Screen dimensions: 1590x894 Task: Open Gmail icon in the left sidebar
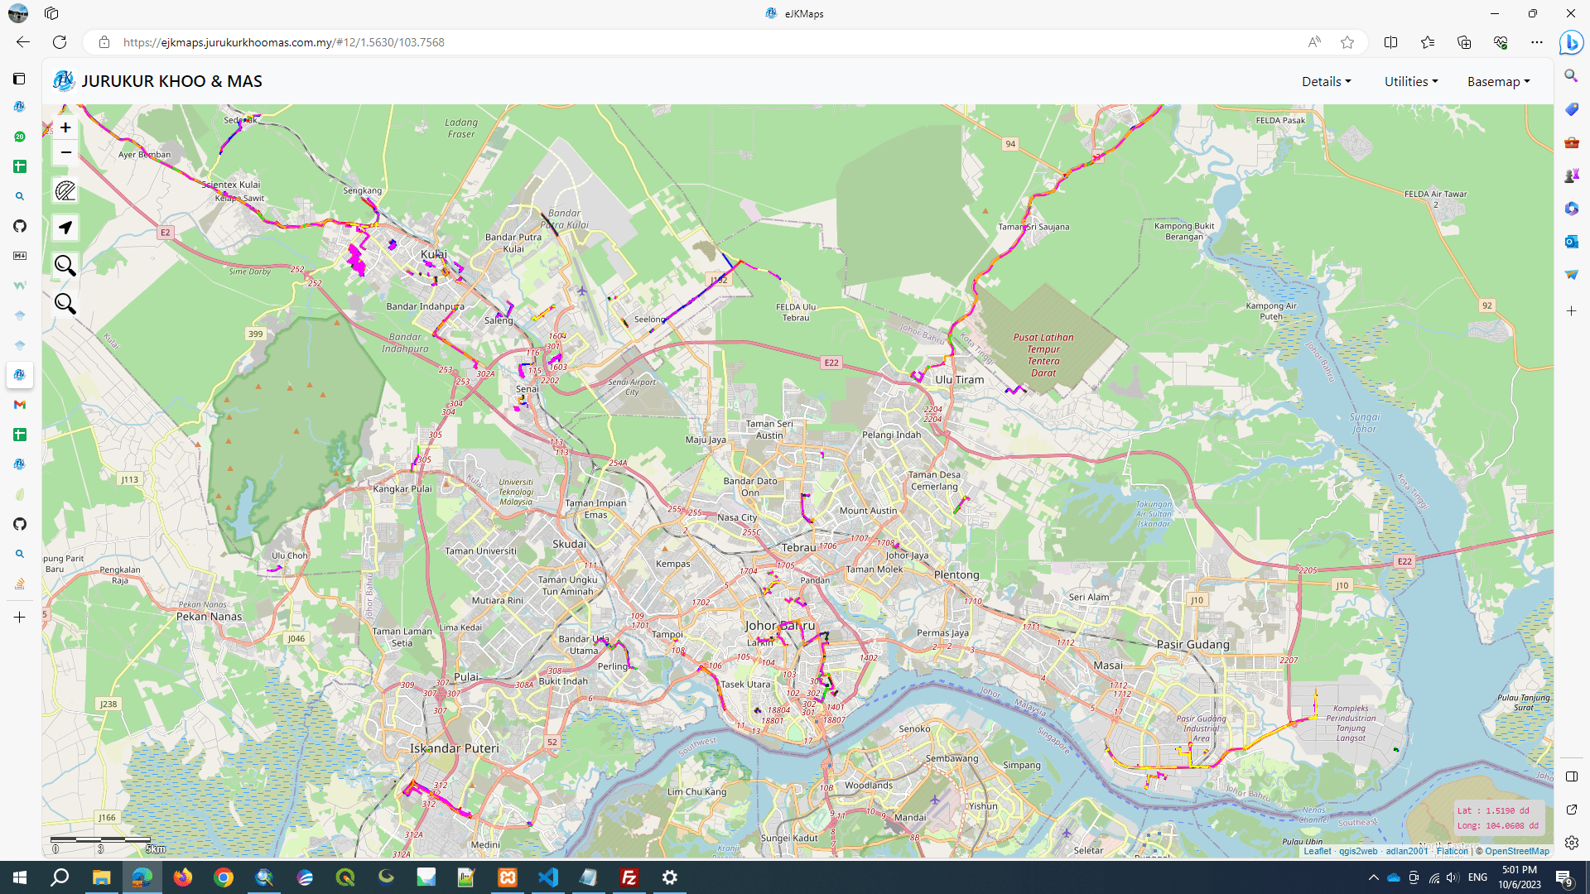(19, 405)
